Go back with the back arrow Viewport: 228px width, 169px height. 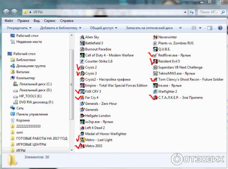(6, 12)
